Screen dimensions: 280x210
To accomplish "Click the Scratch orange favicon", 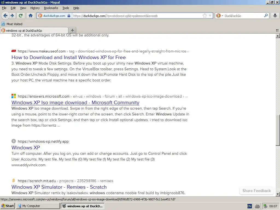I will point(14,180).
